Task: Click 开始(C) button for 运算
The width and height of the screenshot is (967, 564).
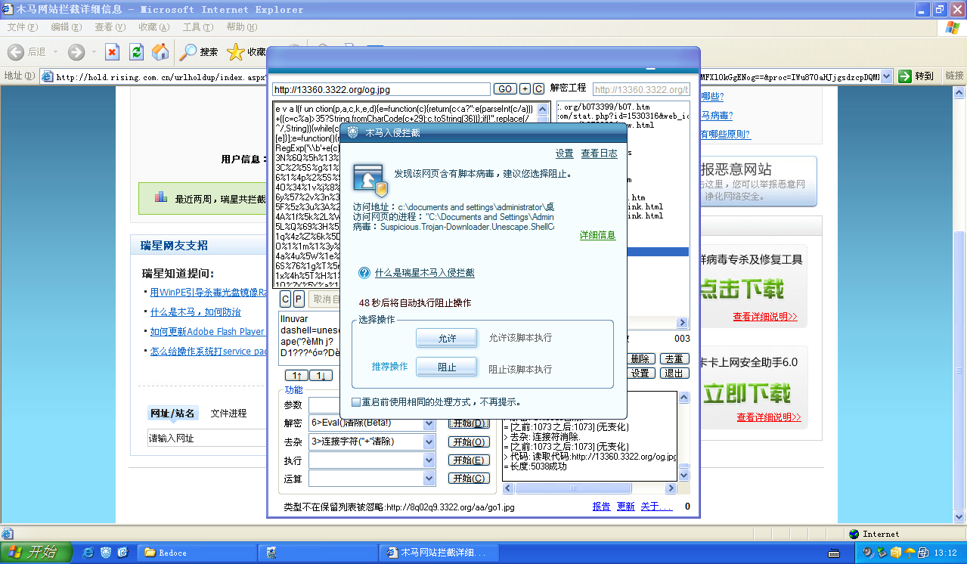Action: [470, 479]
